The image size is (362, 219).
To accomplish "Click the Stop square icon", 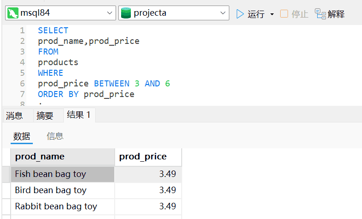I will tap(284, 14).
